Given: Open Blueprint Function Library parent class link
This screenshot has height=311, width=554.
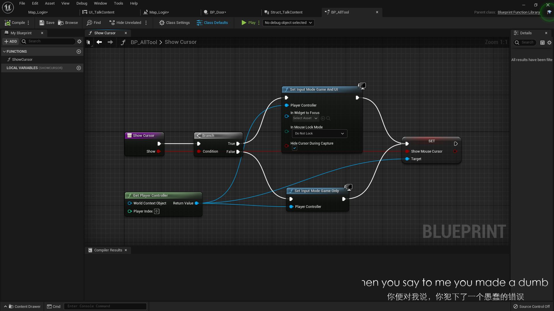Looking at the screenshot, I should [x=519, y=12].
